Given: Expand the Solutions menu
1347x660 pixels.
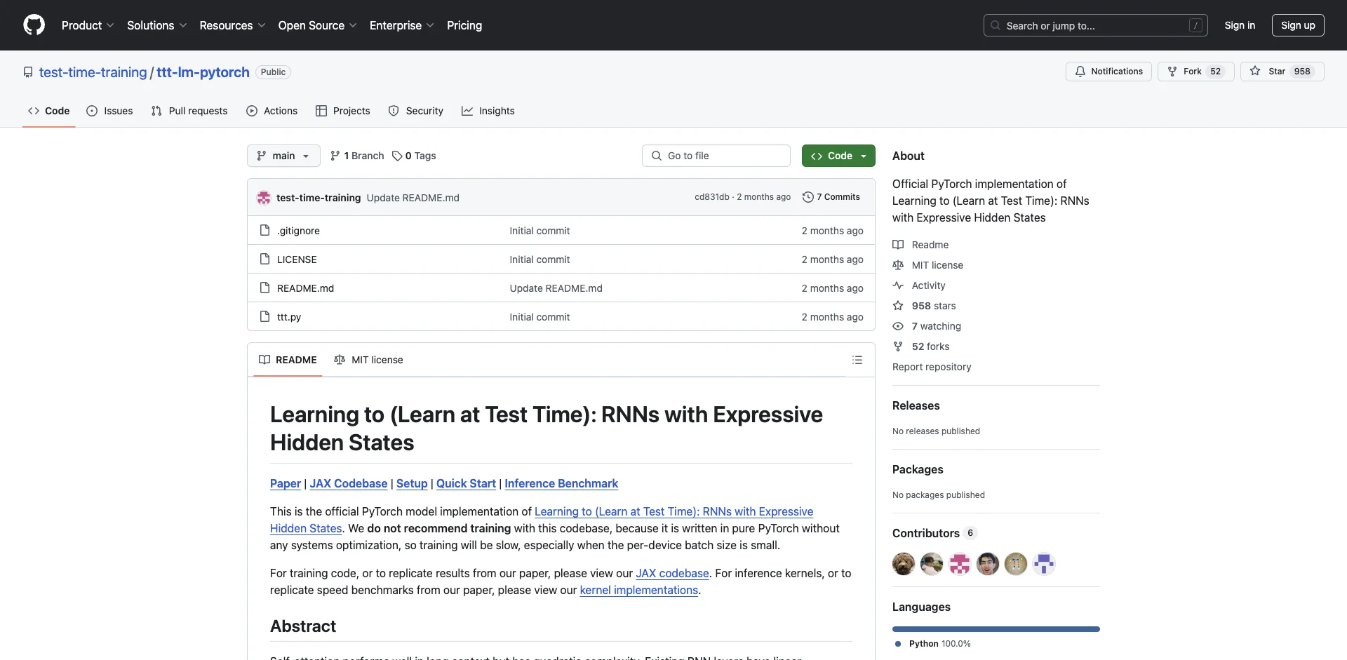Looking at the screenshot, I should tap(156, 25).
